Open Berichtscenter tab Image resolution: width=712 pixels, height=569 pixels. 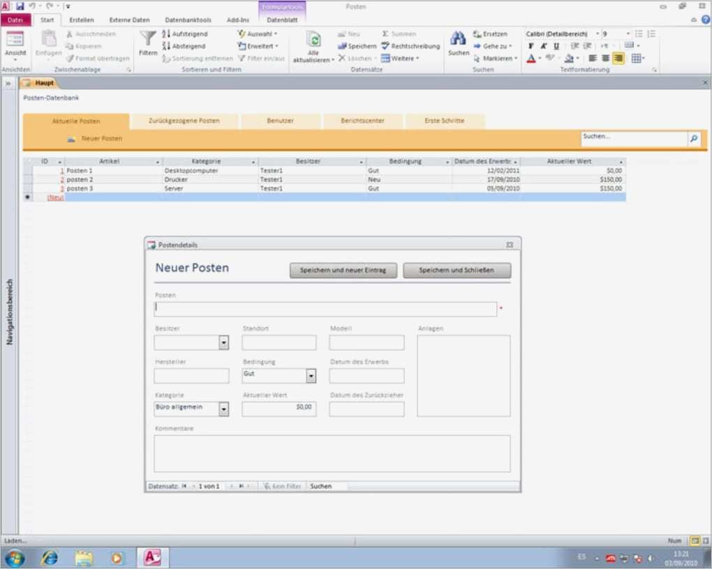click(362, 121)
